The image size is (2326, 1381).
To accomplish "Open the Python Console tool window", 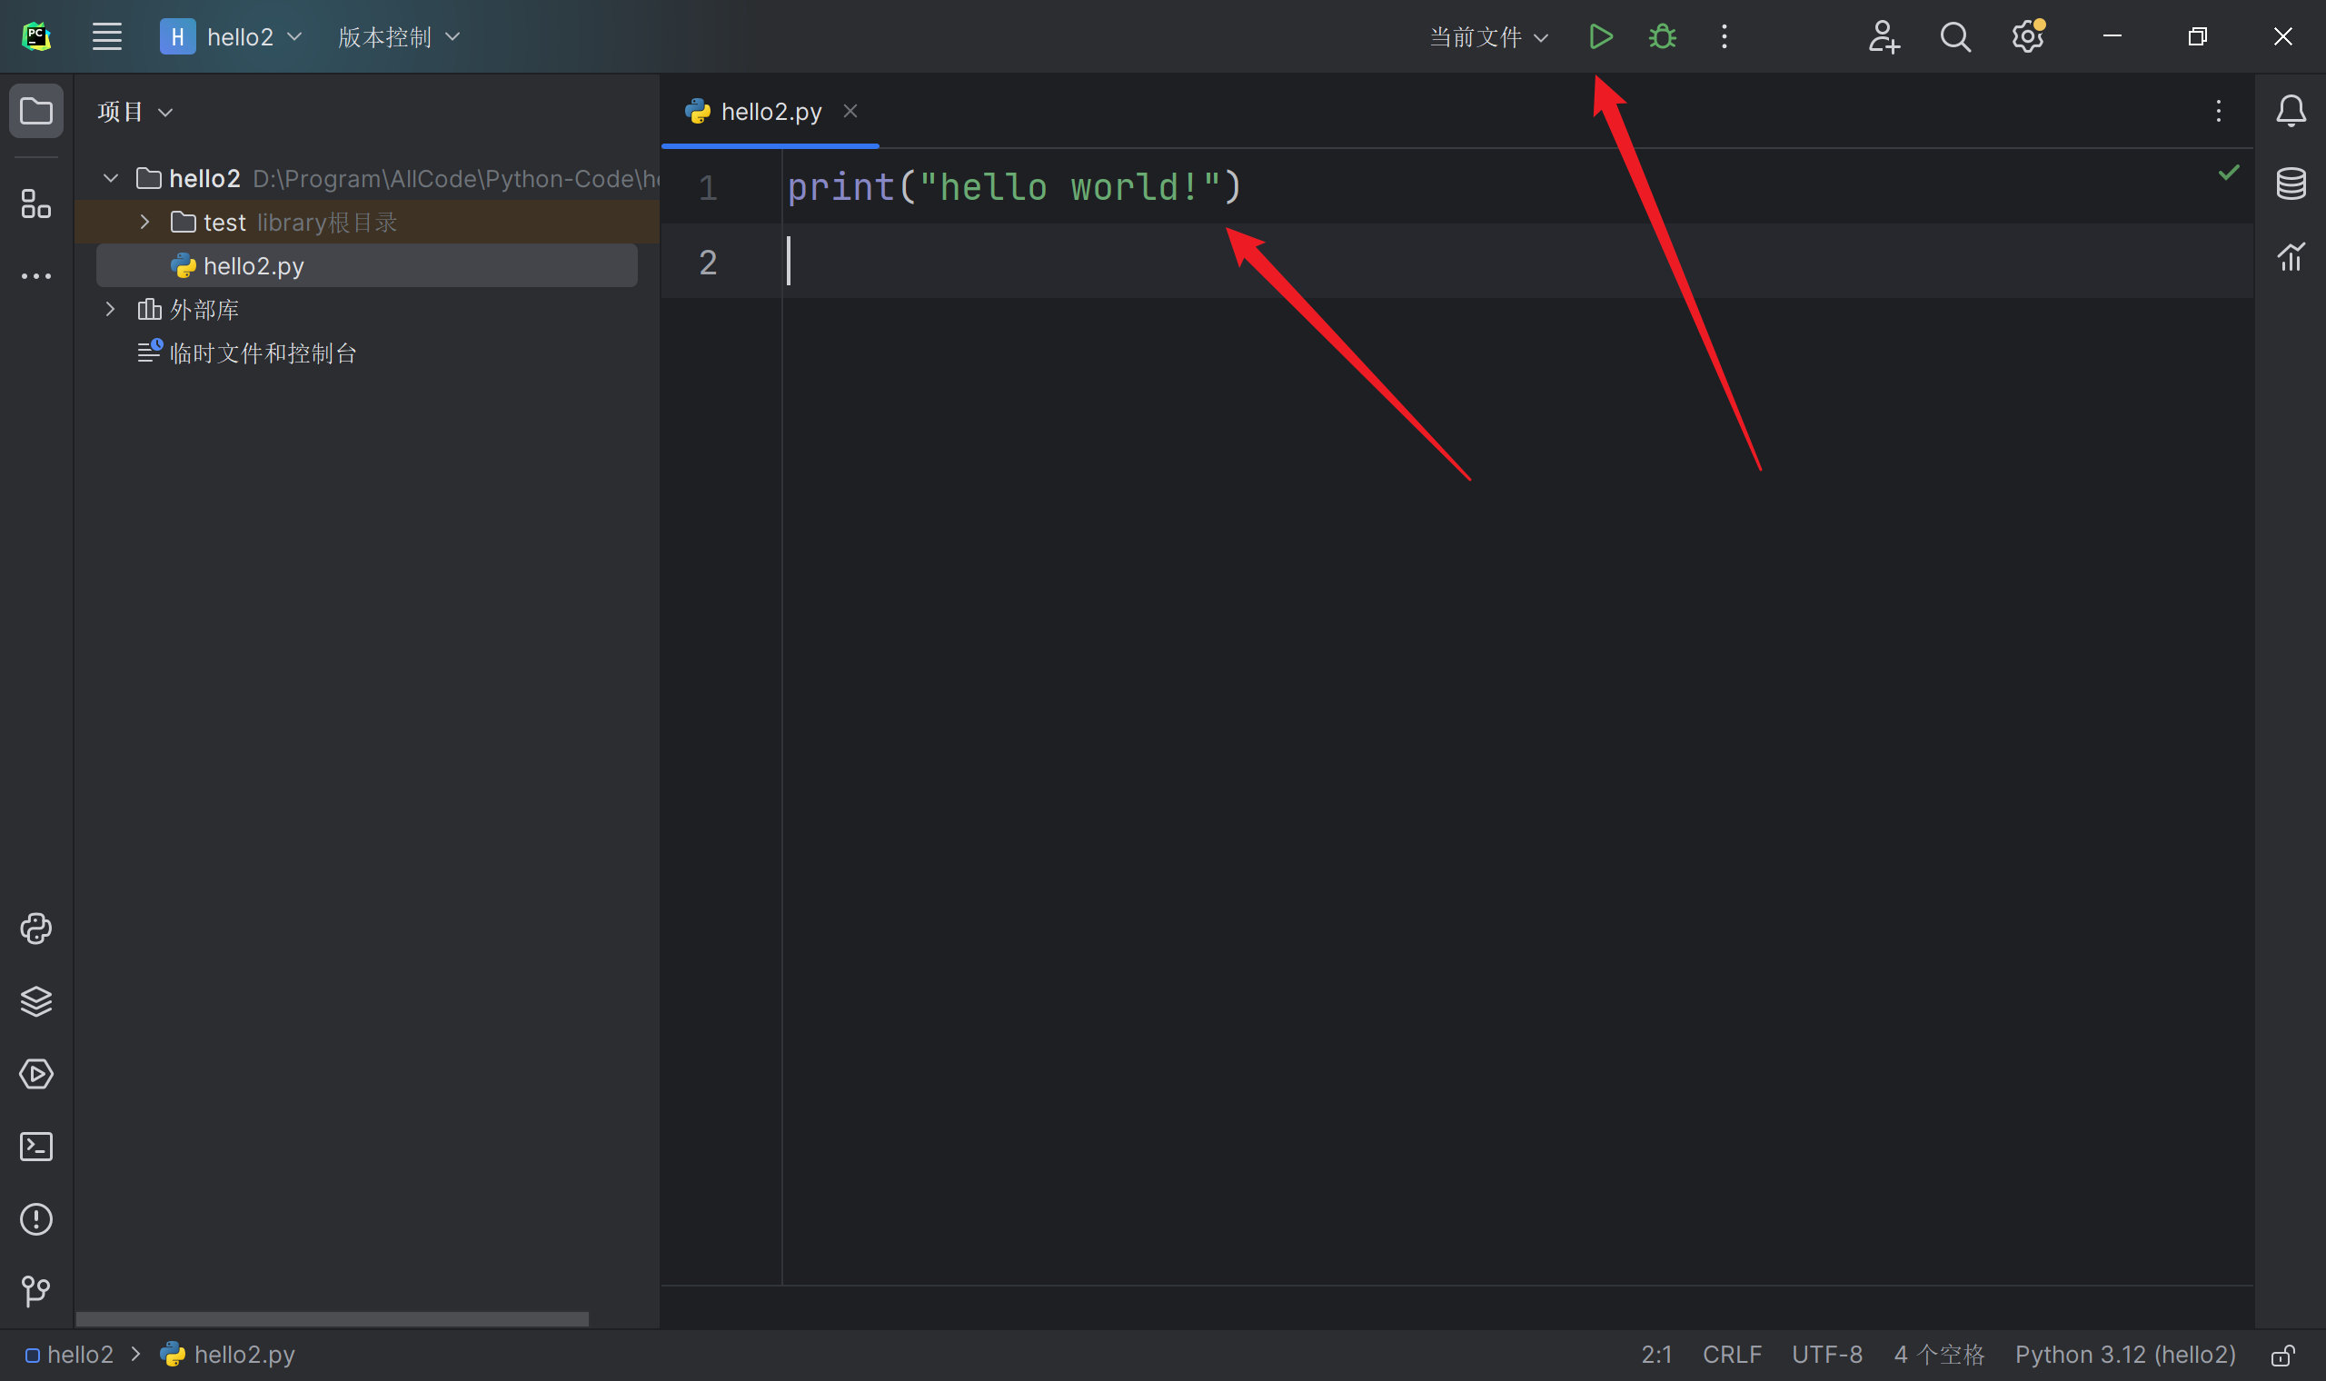I will click(x=36, y=929).
